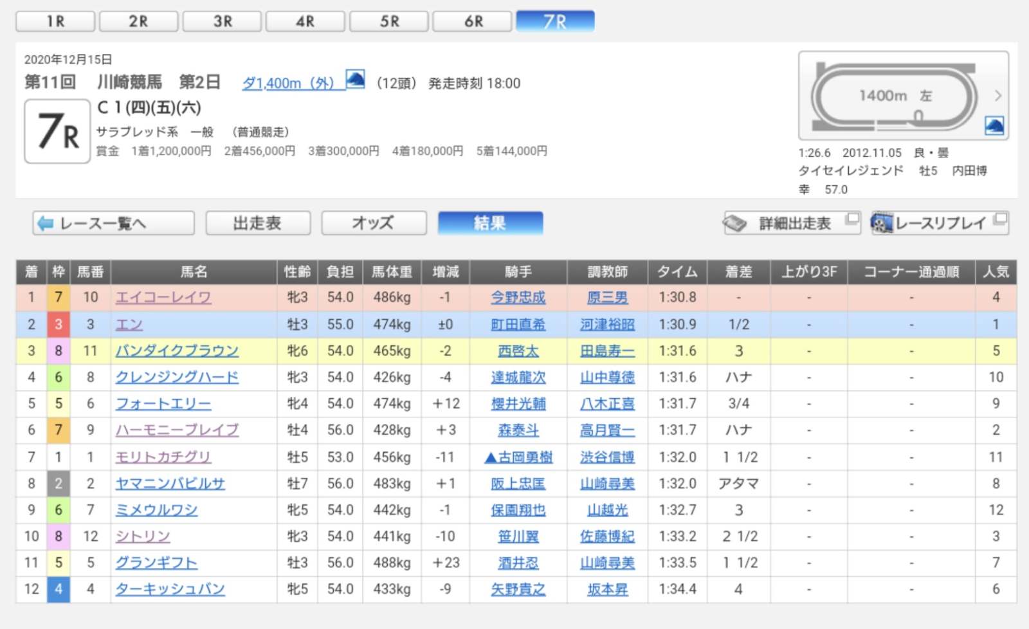Open trainer 田島寿一 profile link
Image resolution: width=1029 pixels, height=629 pixels.
click(x=607, y=351)
